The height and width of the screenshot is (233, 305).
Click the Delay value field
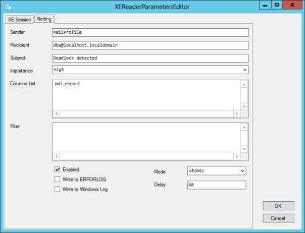pyautogui.click(x=216, y=185)
